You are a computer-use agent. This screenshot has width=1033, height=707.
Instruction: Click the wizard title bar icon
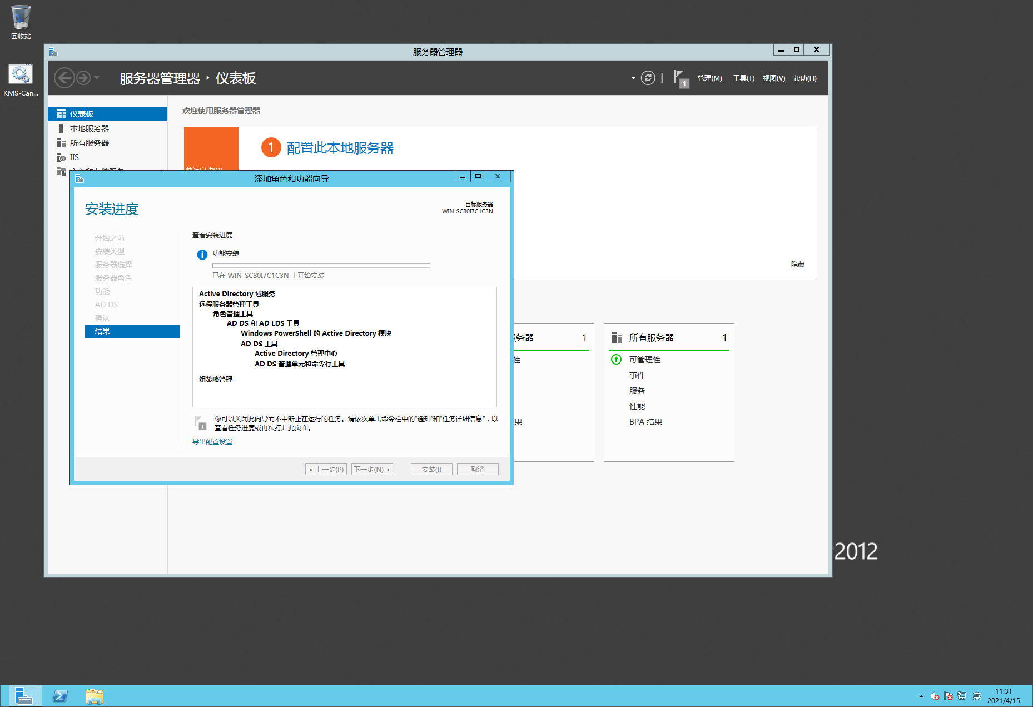pyautogui.click(x=80, y=178)
